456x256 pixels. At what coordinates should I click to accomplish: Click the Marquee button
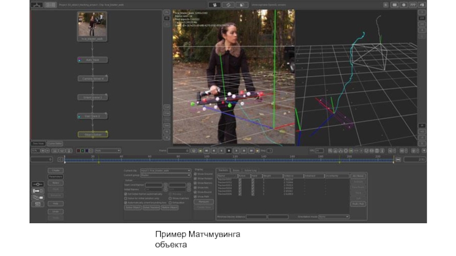(x=203, y=201)
